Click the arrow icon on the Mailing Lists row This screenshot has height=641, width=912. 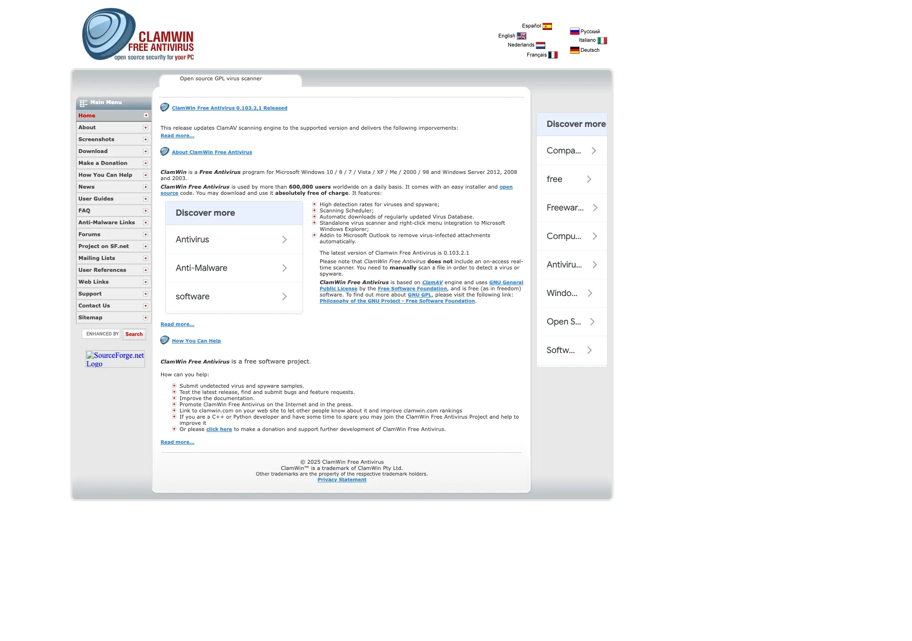pyautogui.click(x=146, y=258)
